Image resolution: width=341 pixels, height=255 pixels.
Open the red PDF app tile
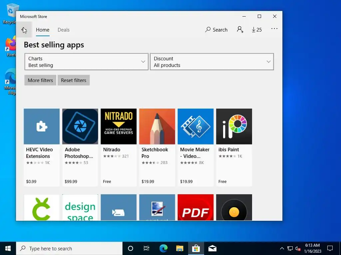click(195, 207)
